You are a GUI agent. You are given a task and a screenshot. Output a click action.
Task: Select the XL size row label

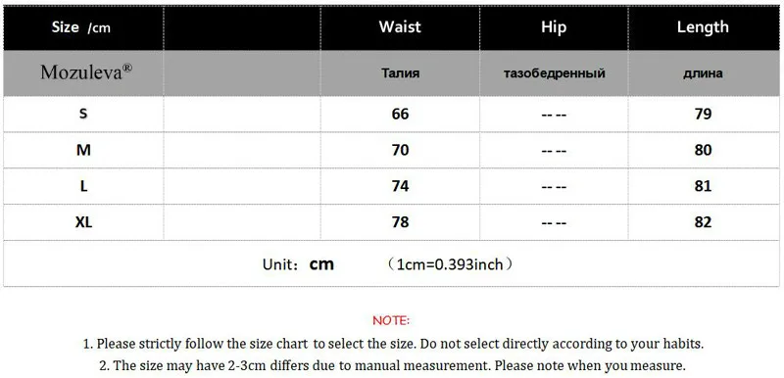tap(83, 221)
